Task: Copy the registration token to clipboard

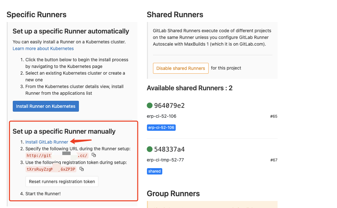Action: [82, 169]
